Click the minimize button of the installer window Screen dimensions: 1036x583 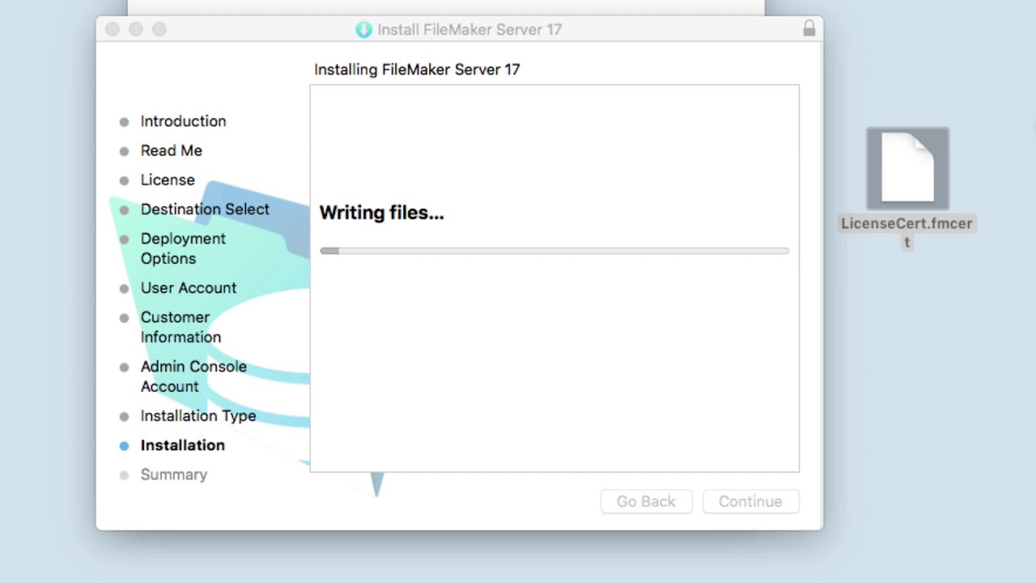point(136,29)
